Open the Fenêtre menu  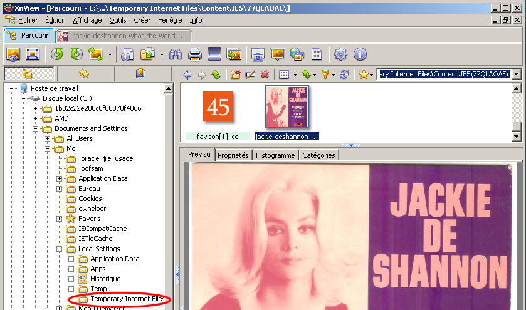point(170,21)
